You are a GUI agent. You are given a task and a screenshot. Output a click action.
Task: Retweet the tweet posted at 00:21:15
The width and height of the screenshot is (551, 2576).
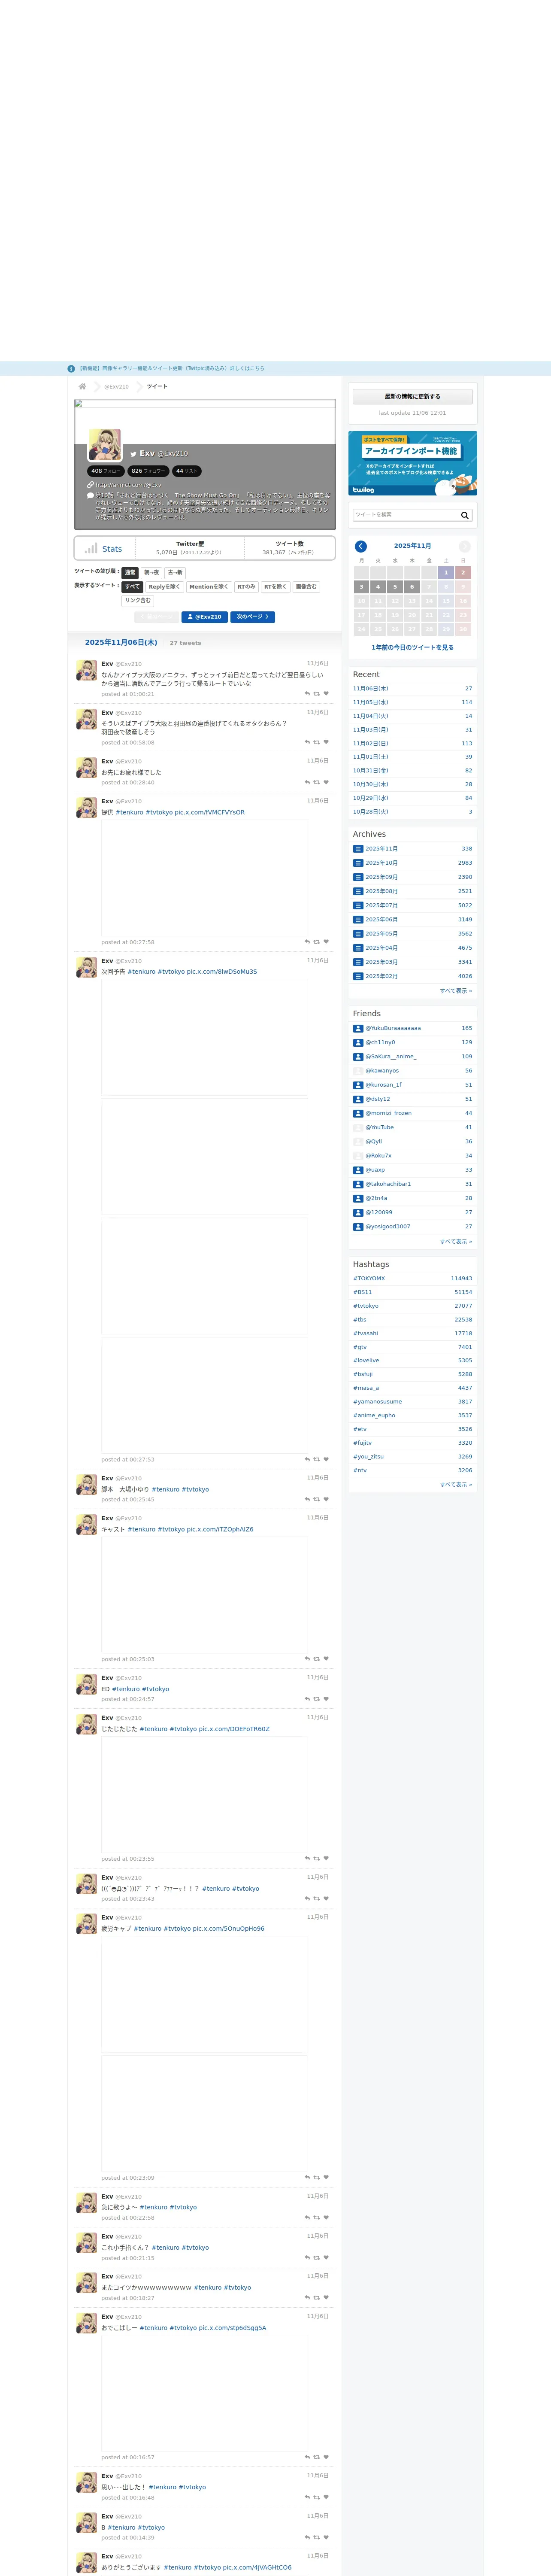[317, 2257]
